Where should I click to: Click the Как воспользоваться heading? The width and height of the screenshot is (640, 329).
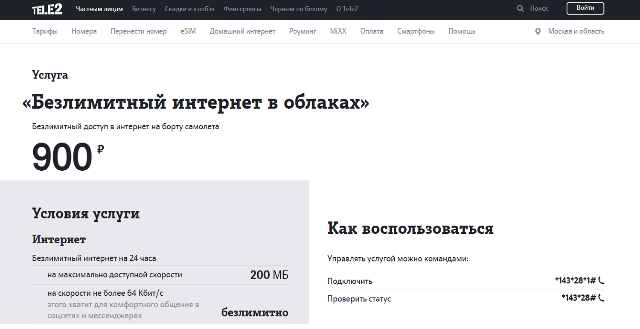(410, 229)
